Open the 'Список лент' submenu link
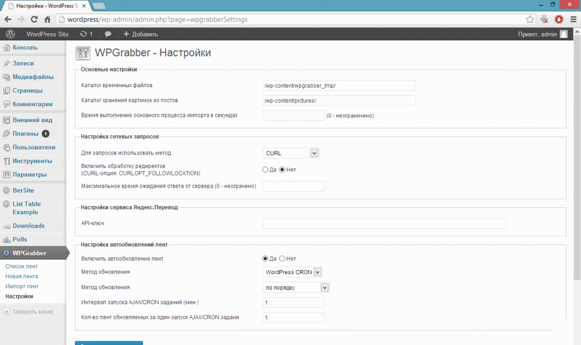 click(x=21, y=266)
